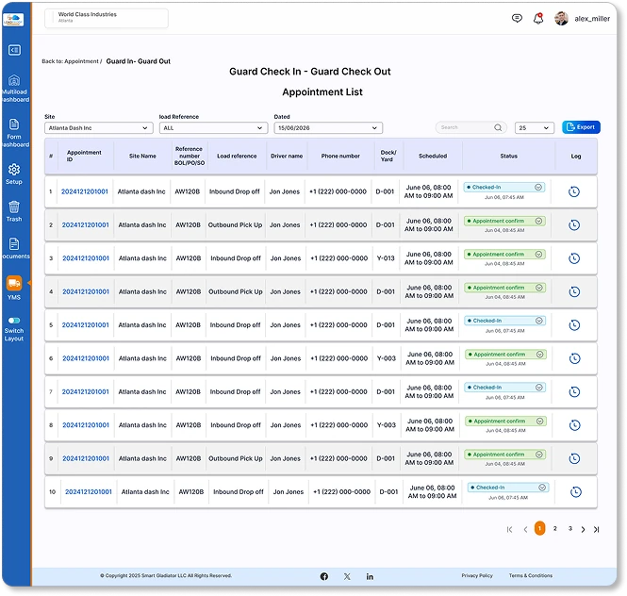Jump to last page arrow
The height and width of the screenshot is (596, 627).
point(596,530)
